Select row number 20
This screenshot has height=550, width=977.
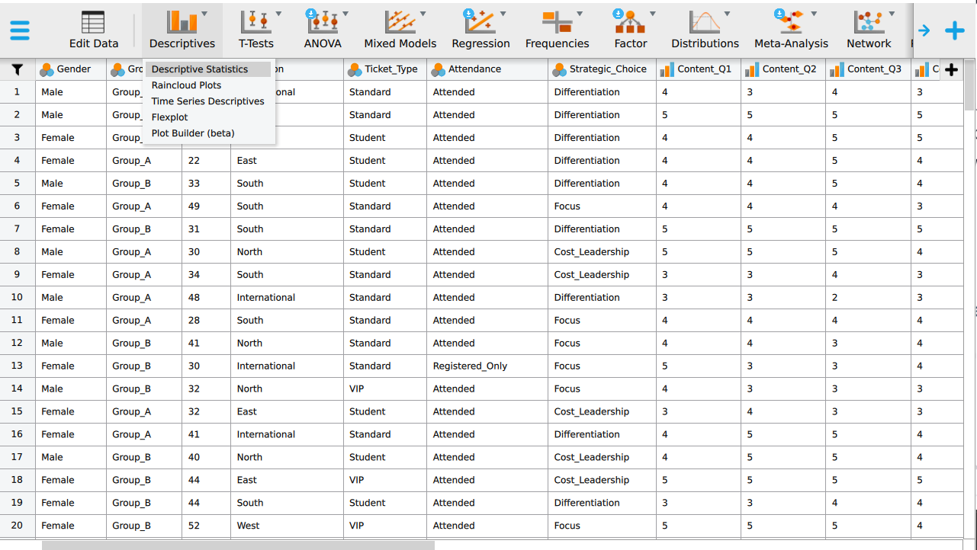coord(18,526)
